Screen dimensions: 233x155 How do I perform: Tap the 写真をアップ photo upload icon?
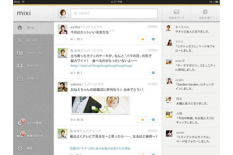(x=176, y=12)
